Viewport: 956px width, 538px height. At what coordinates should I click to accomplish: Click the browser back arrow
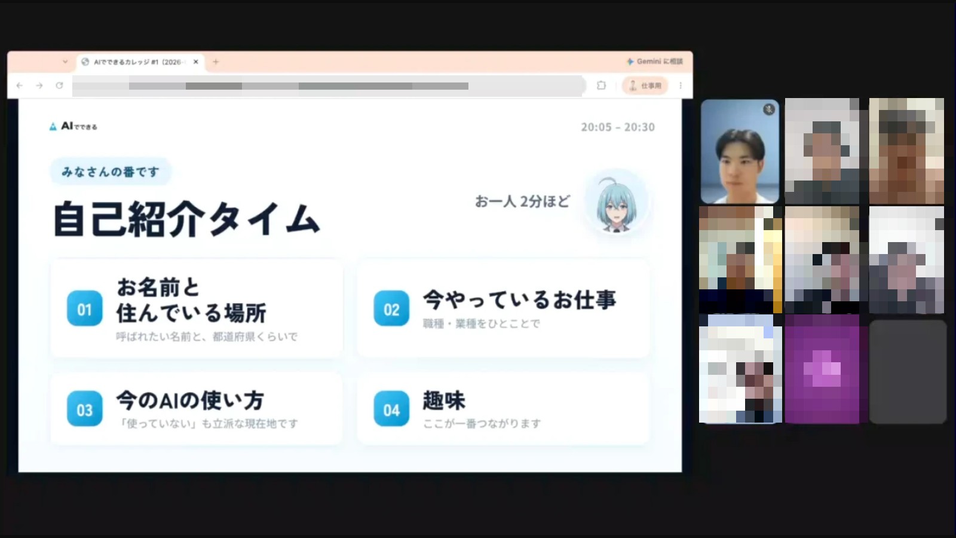click(x=20, y=85)
